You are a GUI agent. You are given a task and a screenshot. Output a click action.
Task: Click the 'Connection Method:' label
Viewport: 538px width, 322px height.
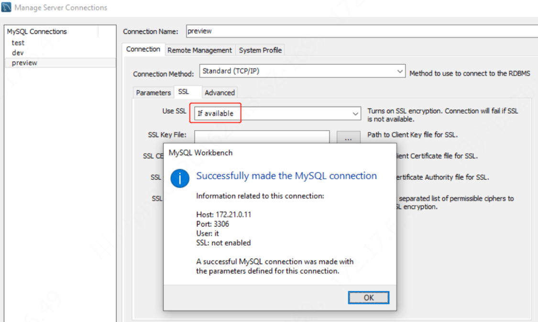[164, 74]
